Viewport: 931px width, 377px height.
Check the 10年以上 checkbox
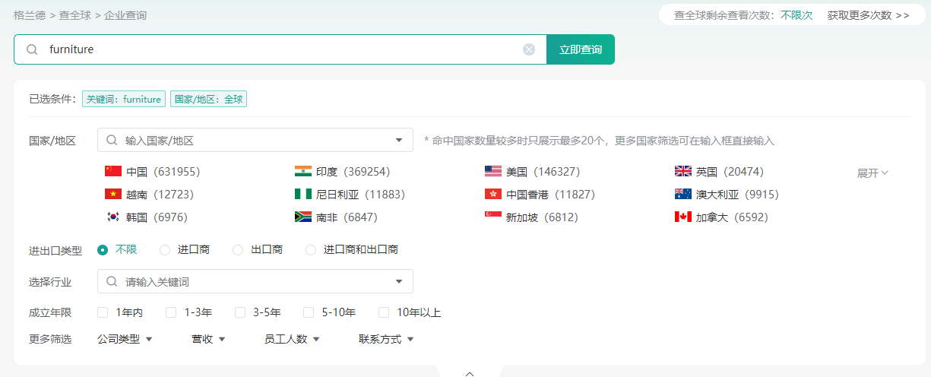pos(384,312)
